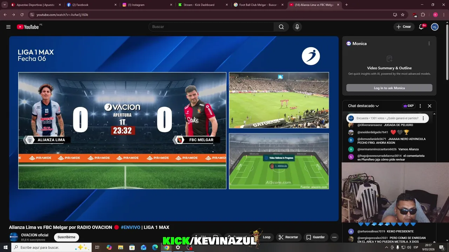The height and width of the screenshot is (252, 449).
Task: Go back with the browser back arrow
Action: [5, 15]
